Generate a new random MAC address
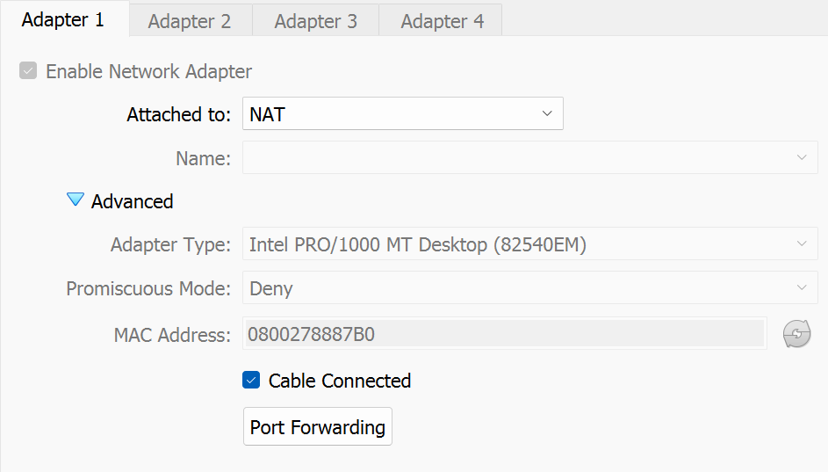Image resolution: width=828 pixels, height=472 pixels. tap(796, 334)
